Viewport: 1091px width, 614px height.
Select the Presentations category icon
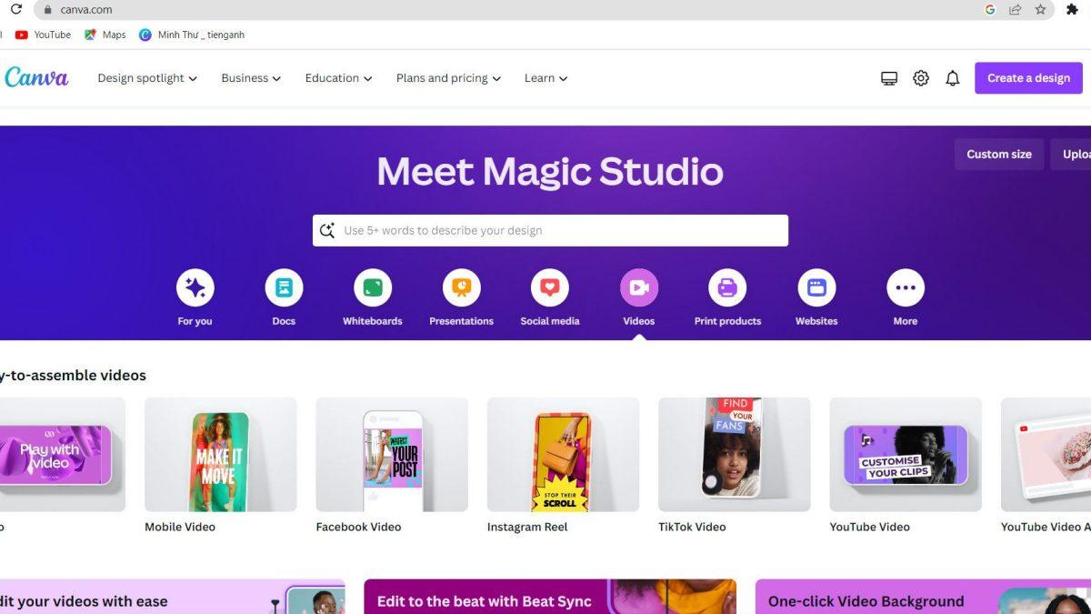[461, 287]
